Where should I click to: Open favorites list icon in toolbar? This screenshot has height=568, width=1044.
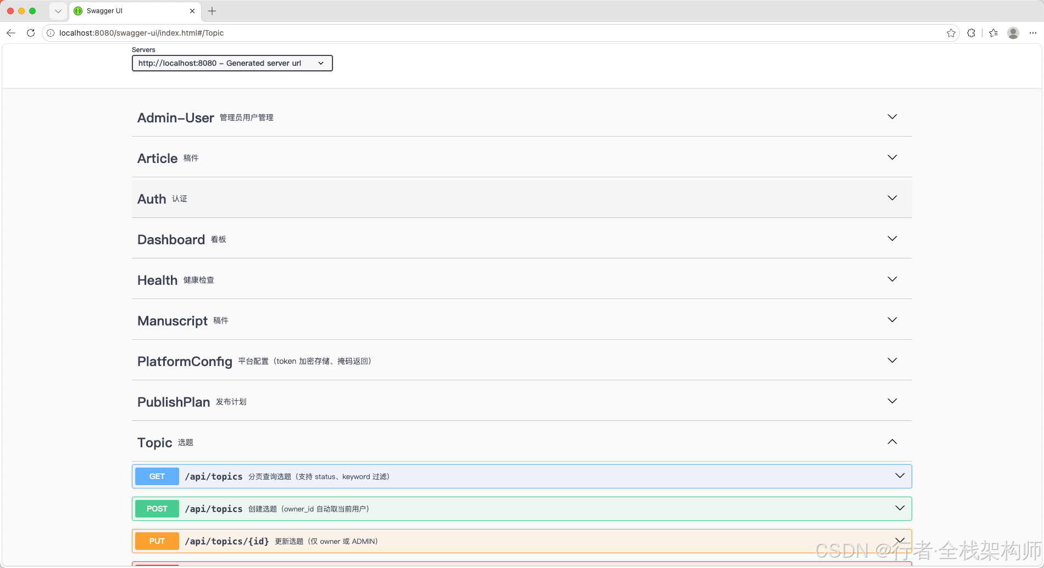click(993, 33)
